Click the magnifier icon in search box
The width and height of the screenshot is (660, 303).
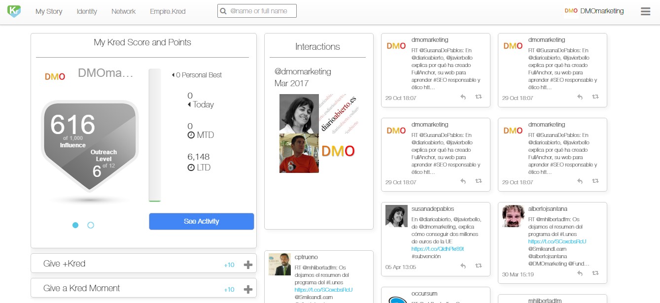point(223,11)
